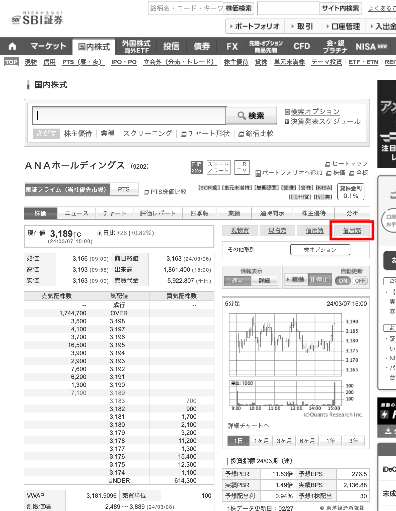The height and width of the screenshot is (511, 396).
Task: Click the 株価検索 button
Action: click(239, 8)
